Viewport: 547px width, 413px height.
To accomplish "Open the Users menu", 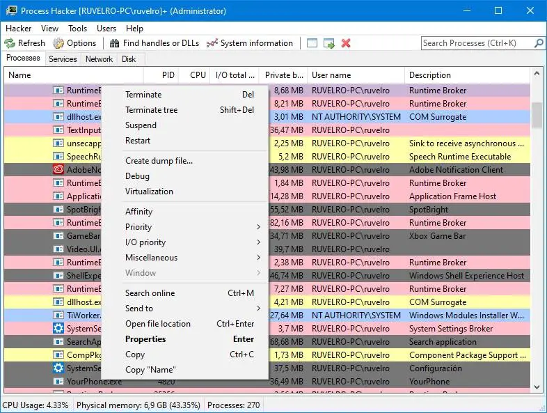I will [x=106, y=29].
